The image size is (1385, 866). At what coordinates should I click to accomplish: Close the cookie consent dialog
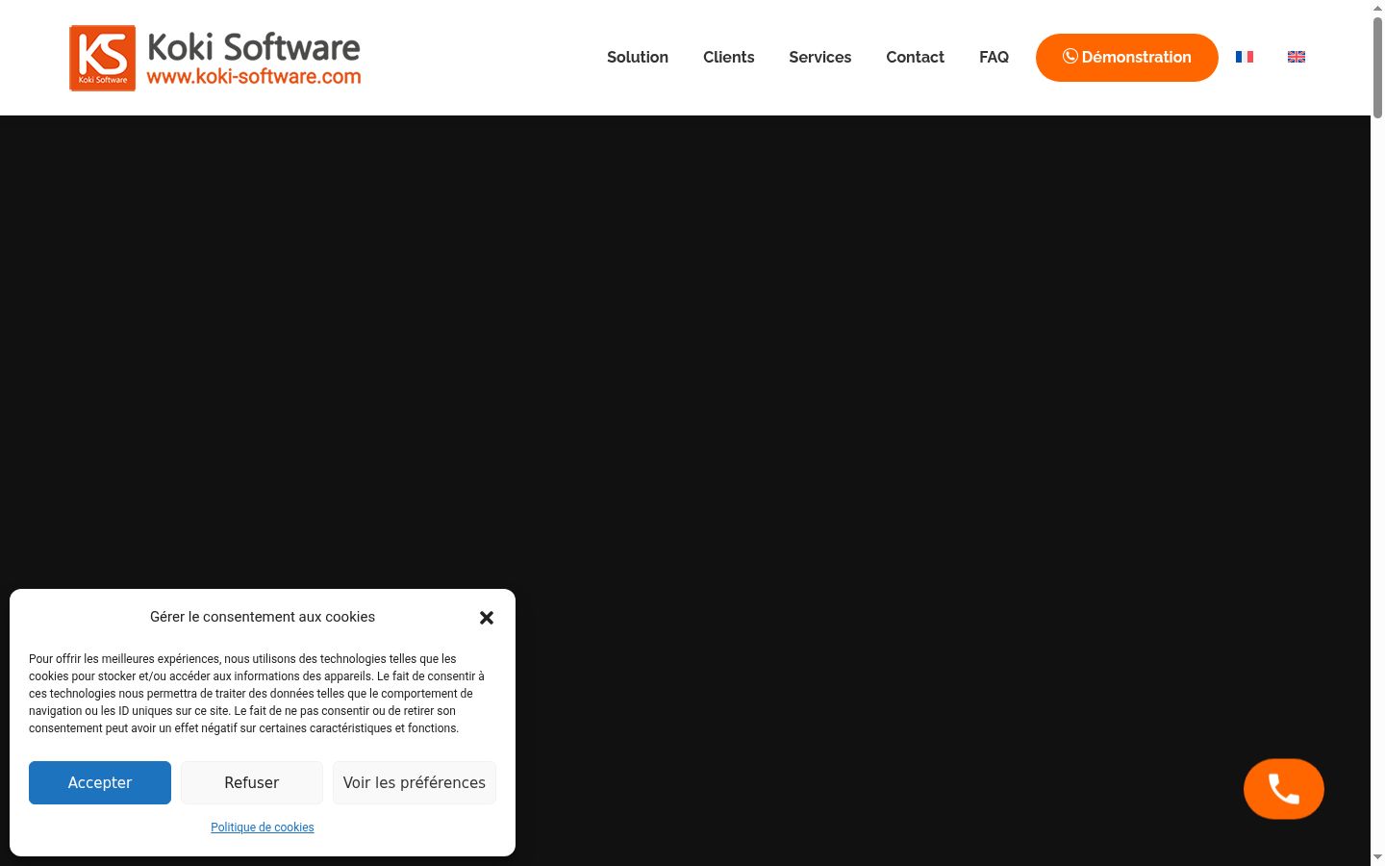(x=487, y=618)
